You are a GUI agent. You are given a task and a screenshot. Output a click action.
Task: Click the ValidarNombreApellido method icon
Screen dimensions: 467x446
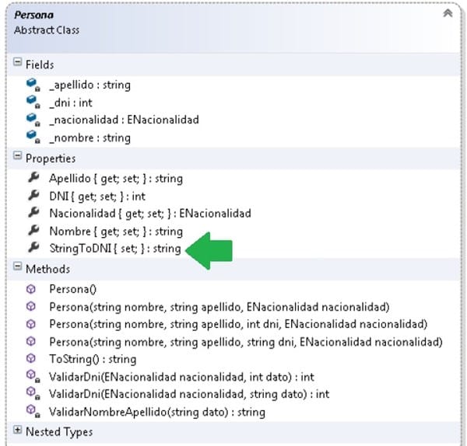pos(32,412)
